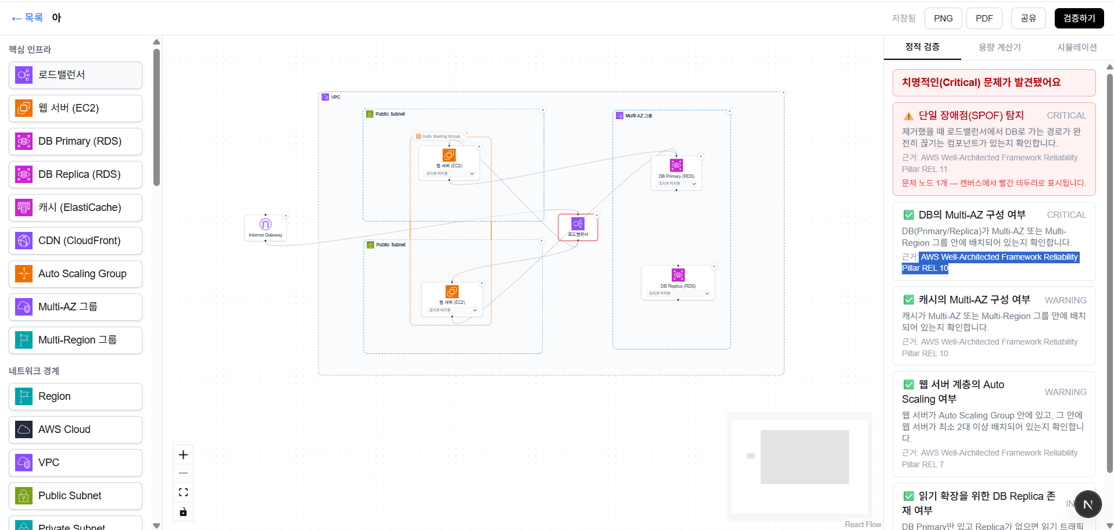Viewport: 1114px width, 530px height.
Task: Click the component palette scrollbar
Action: point(156,117)
